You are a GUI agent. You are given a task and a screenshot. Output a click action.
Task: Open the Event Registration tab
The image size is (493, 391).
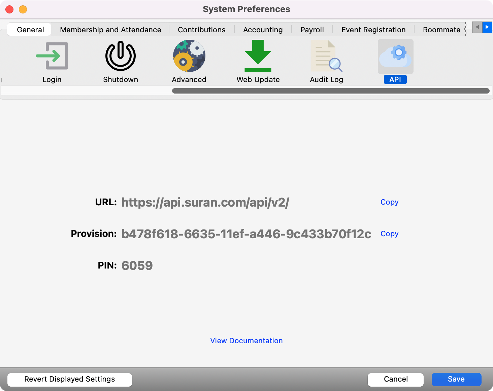[x=373, y=30]
